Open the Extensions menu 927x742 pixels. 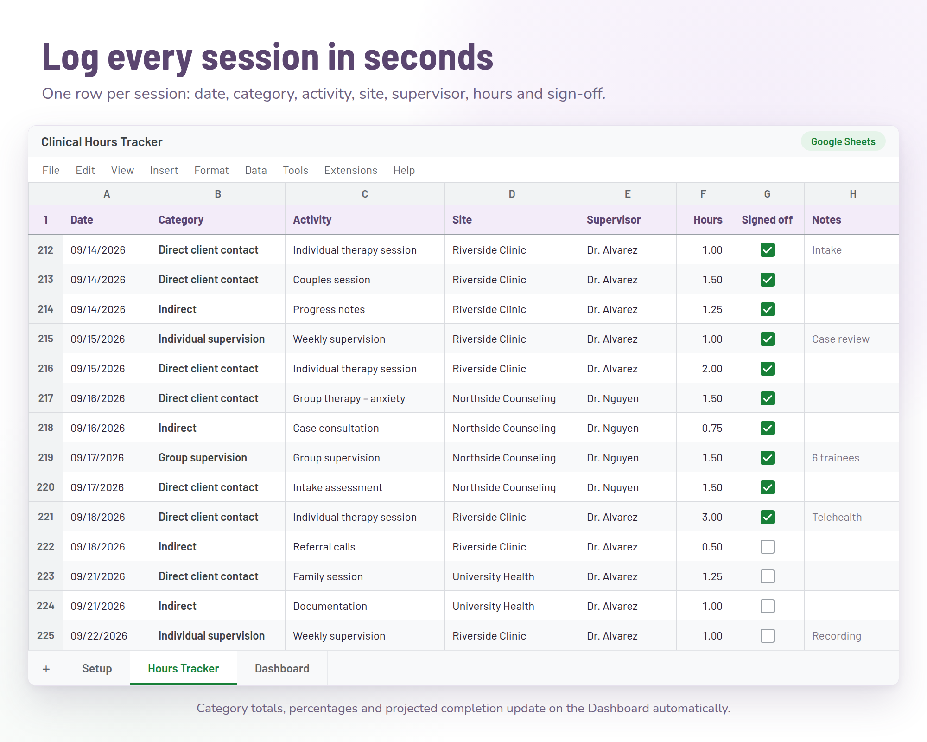tap(351, 170)
